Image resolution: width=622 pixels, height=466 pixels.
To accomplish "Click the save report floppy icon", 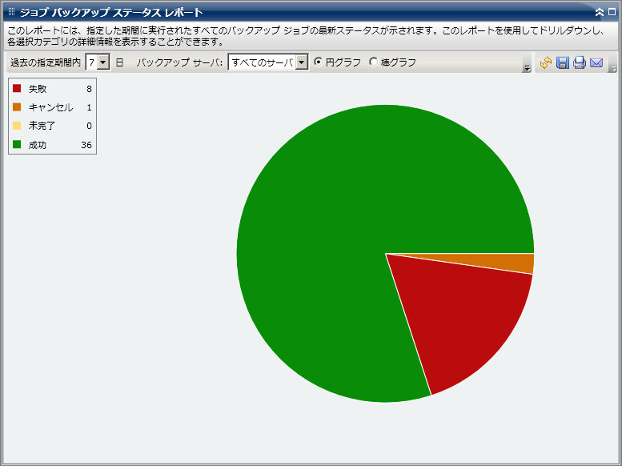I will click(563, 62).
